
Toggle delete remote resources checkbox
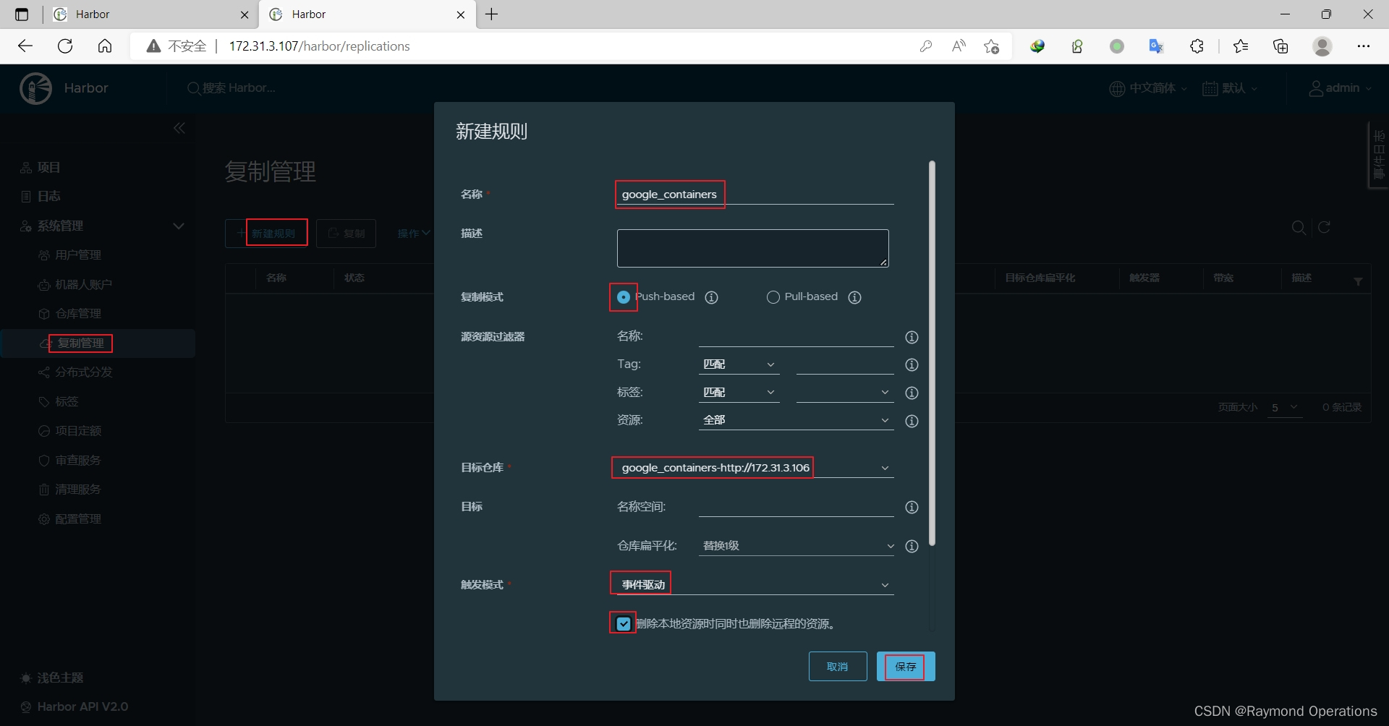click(624, 623)
